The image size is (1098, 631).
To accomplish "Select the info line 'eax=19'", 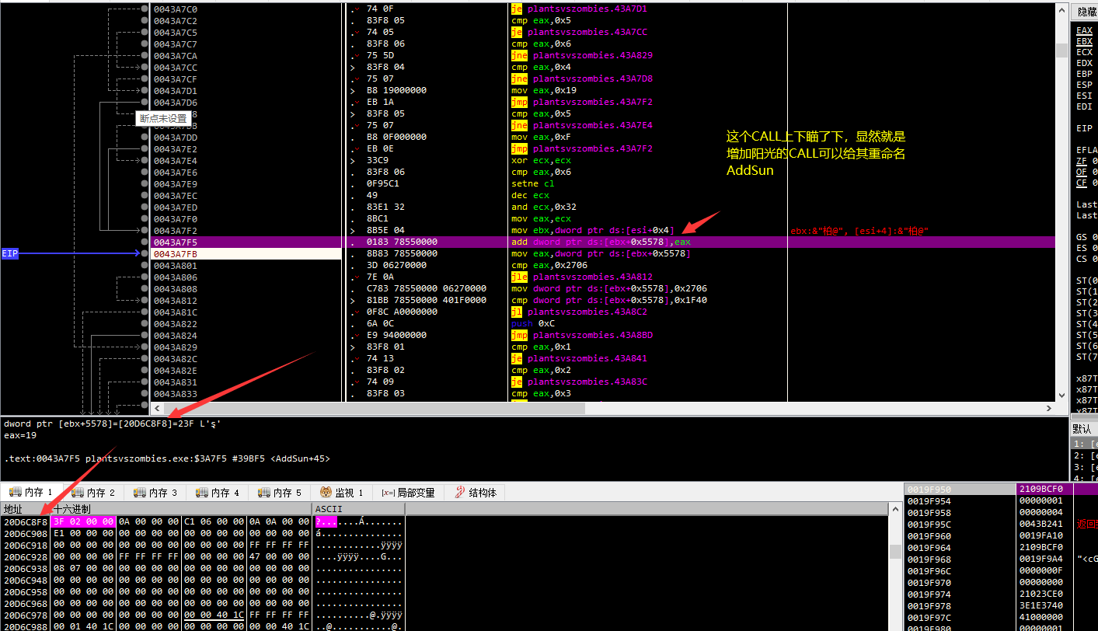I will pyautogui.click(x=19, y=435).
